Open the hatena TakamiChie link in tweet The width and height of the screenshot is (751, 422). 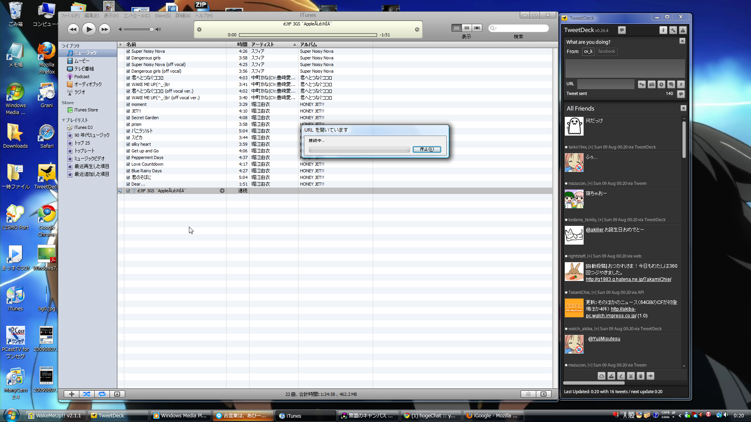[x=628, y=279]
